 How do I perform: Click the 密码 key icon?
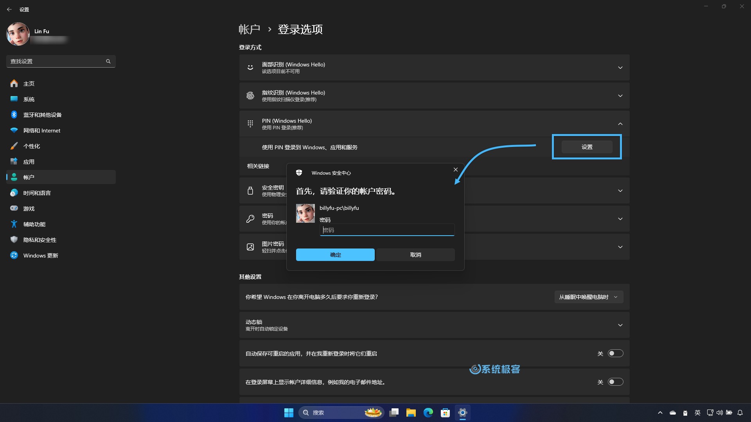coord(250,219)
